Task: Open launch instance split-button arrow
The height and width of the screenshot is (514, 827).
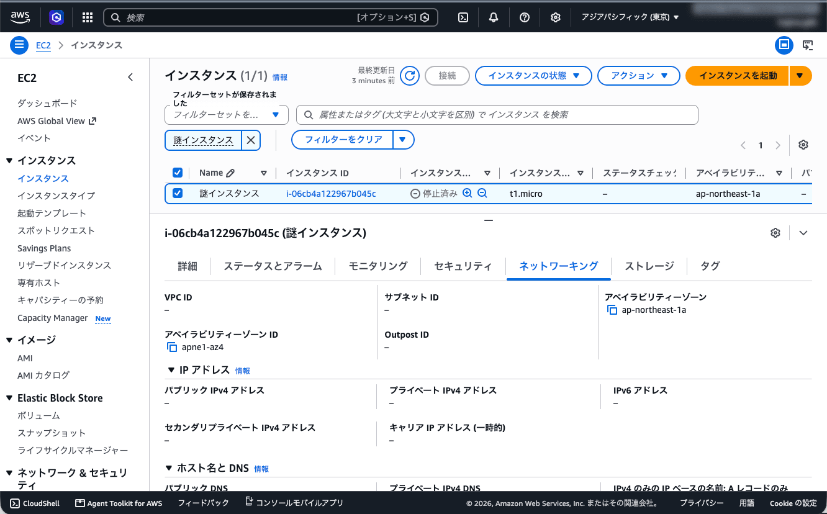Action: pos(800,76)
